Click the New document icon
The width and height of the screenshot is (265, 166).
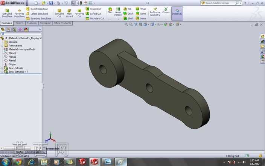pos(36,3)
